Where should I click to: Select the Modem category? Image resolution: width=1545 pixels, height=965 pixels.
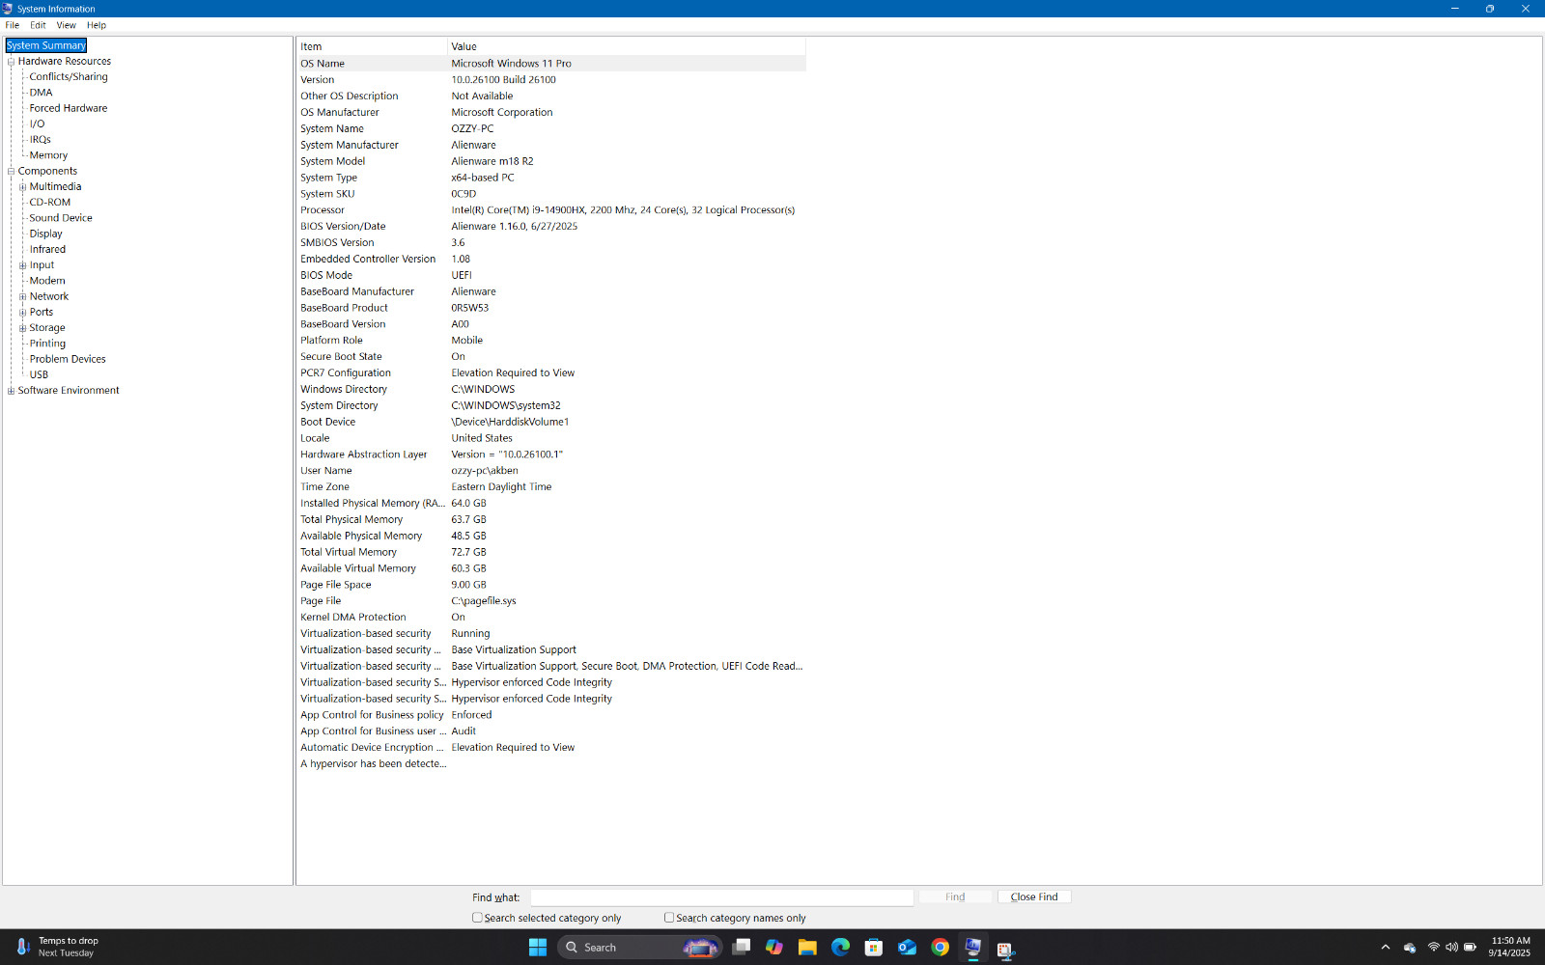tap(47, 281)
